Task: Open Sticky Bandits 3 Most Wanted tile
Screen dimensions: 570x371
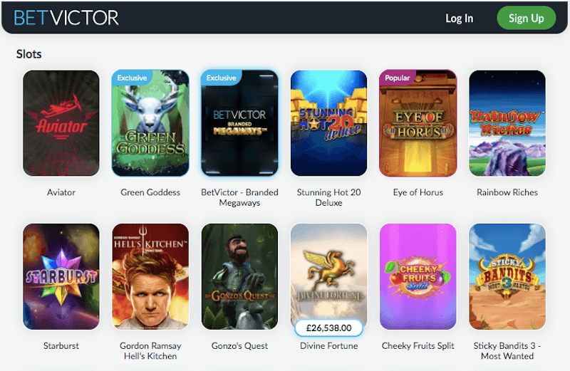Action: tap(507, 276)
